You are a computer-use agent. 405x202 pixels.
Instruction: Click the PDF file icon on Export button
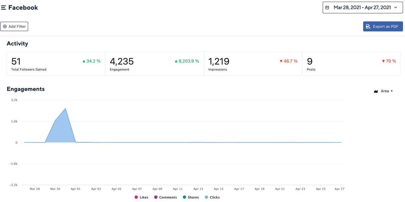(x=368, y=26)
